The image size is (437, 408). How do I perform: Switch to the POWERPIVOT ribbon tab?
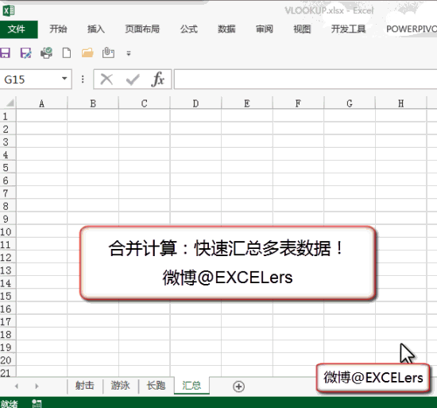412,29
